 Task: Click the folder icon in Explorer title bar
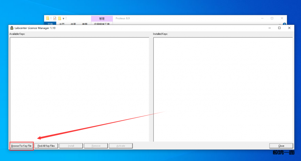[48, 18]
